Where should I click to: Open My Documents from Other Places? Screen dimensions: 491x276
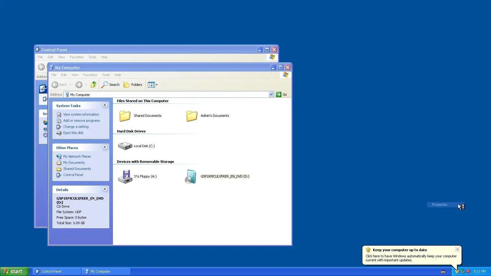pyautogui.click(x=74, y=163)
